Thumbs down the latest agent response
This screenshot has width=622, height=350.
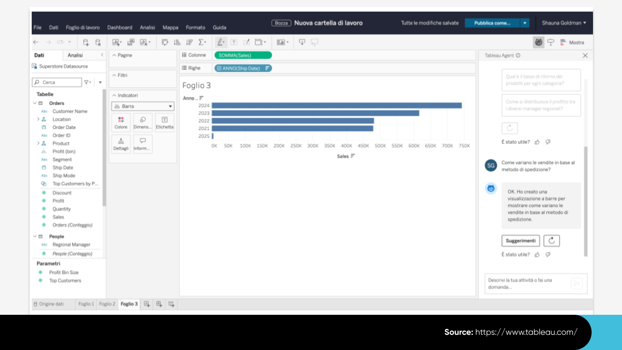pos(548,255)
